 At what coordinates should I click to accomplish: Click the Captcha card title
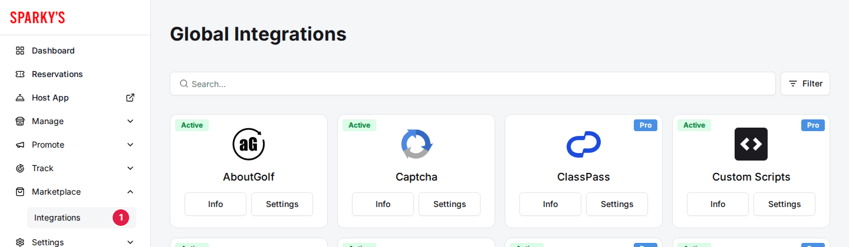click(416, 177)
